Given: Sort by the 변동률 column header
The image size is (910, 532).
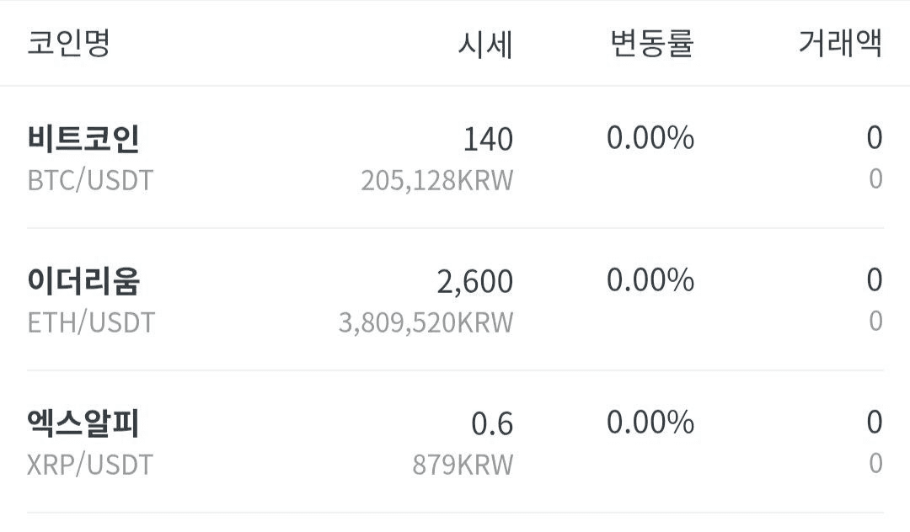Looking at the screenshot, I should coord(651,43).
